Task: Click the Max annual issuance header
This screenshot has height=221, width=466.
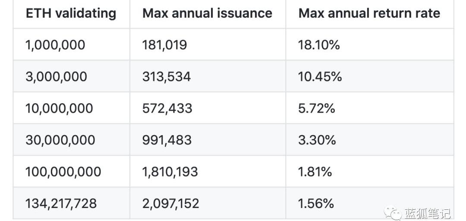Action: [x=207, y=13]
